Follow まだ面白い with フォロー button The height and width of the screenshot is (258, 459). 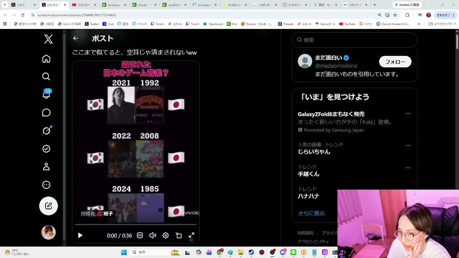[395, 62]
